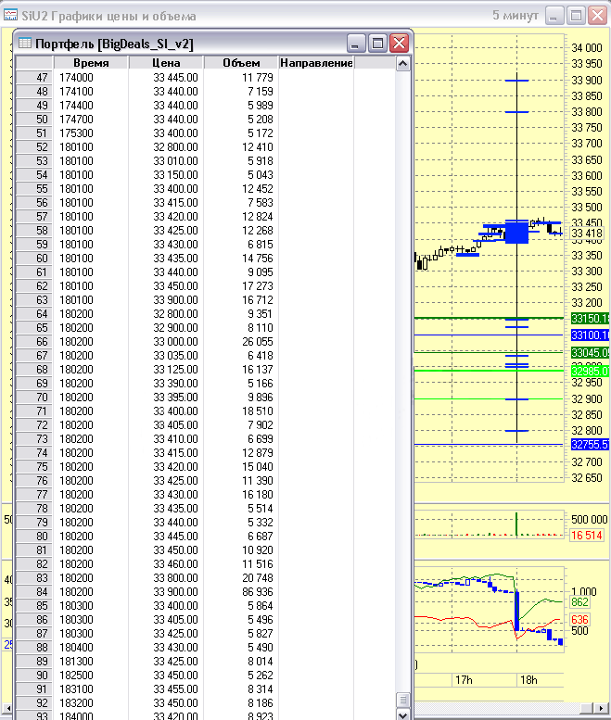Screen dimensions: 611x720
Task: Minimize the SiU2 chart window
Action: [554, 16]
